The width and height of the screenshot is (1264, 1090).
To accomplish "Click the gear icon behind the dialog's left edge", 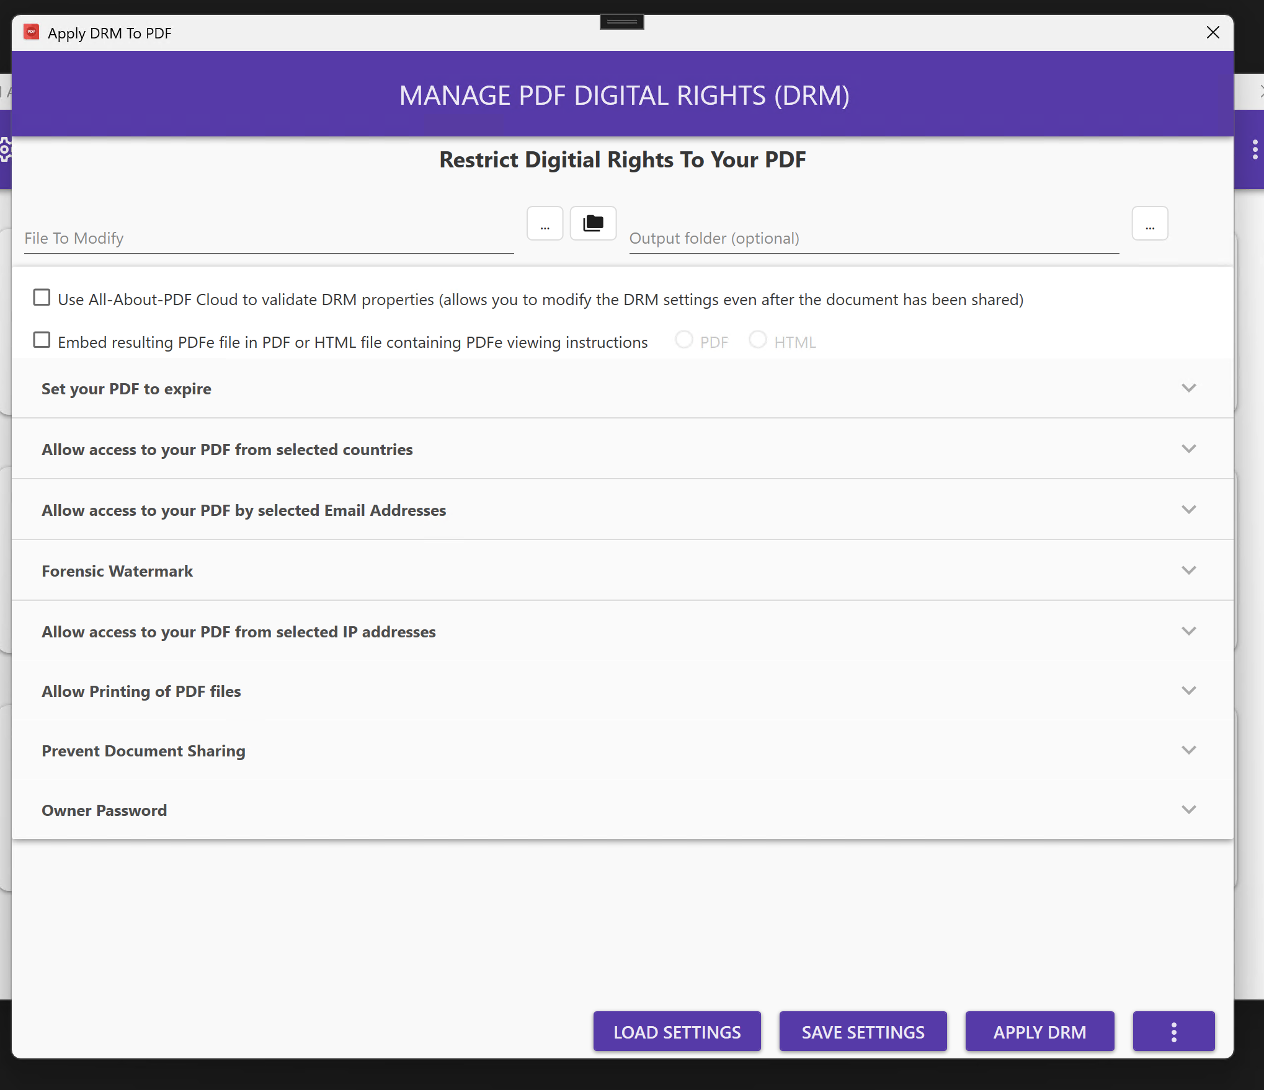I will point(6,149).
